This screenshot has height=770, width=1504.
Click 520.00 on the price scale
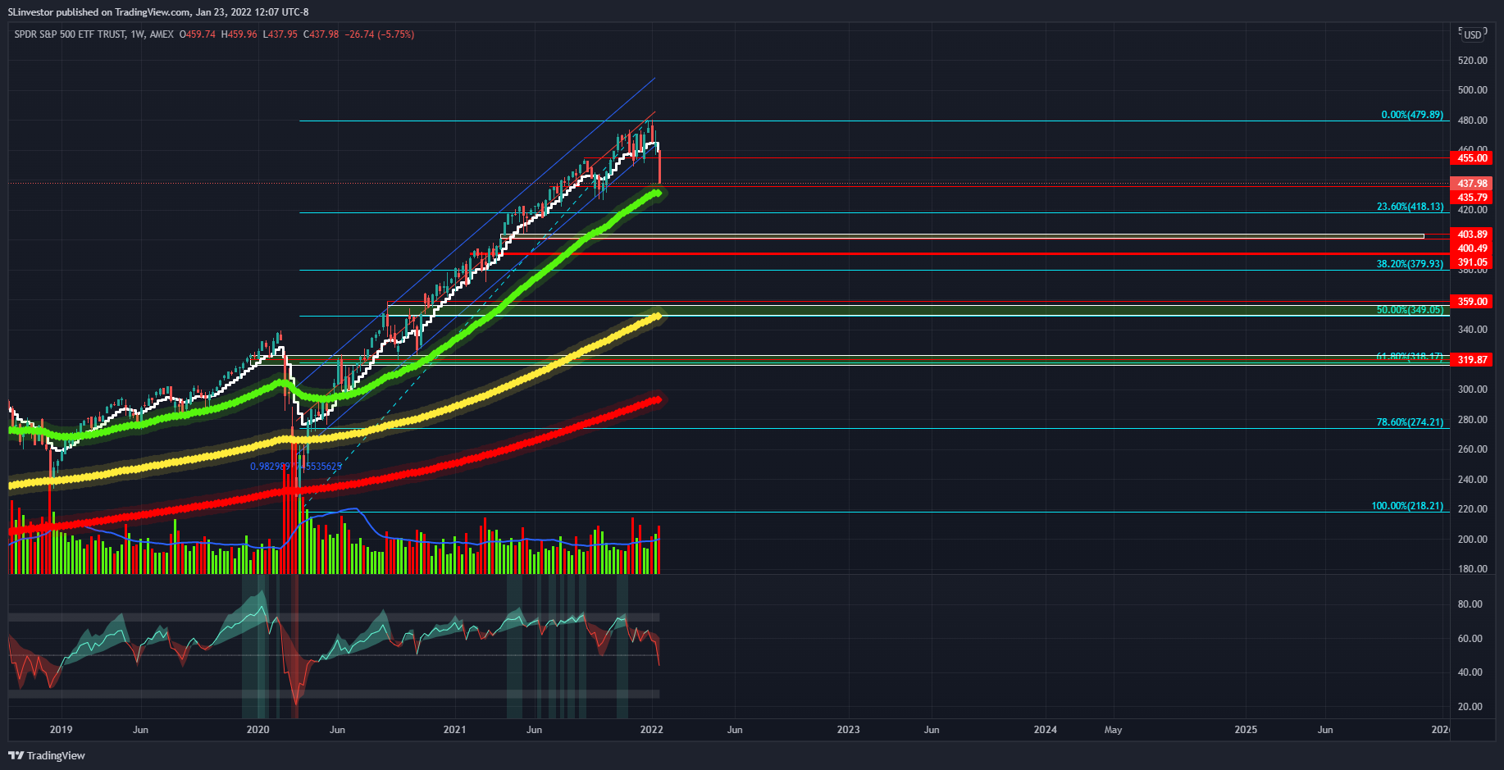click(x=1473, y=61)
